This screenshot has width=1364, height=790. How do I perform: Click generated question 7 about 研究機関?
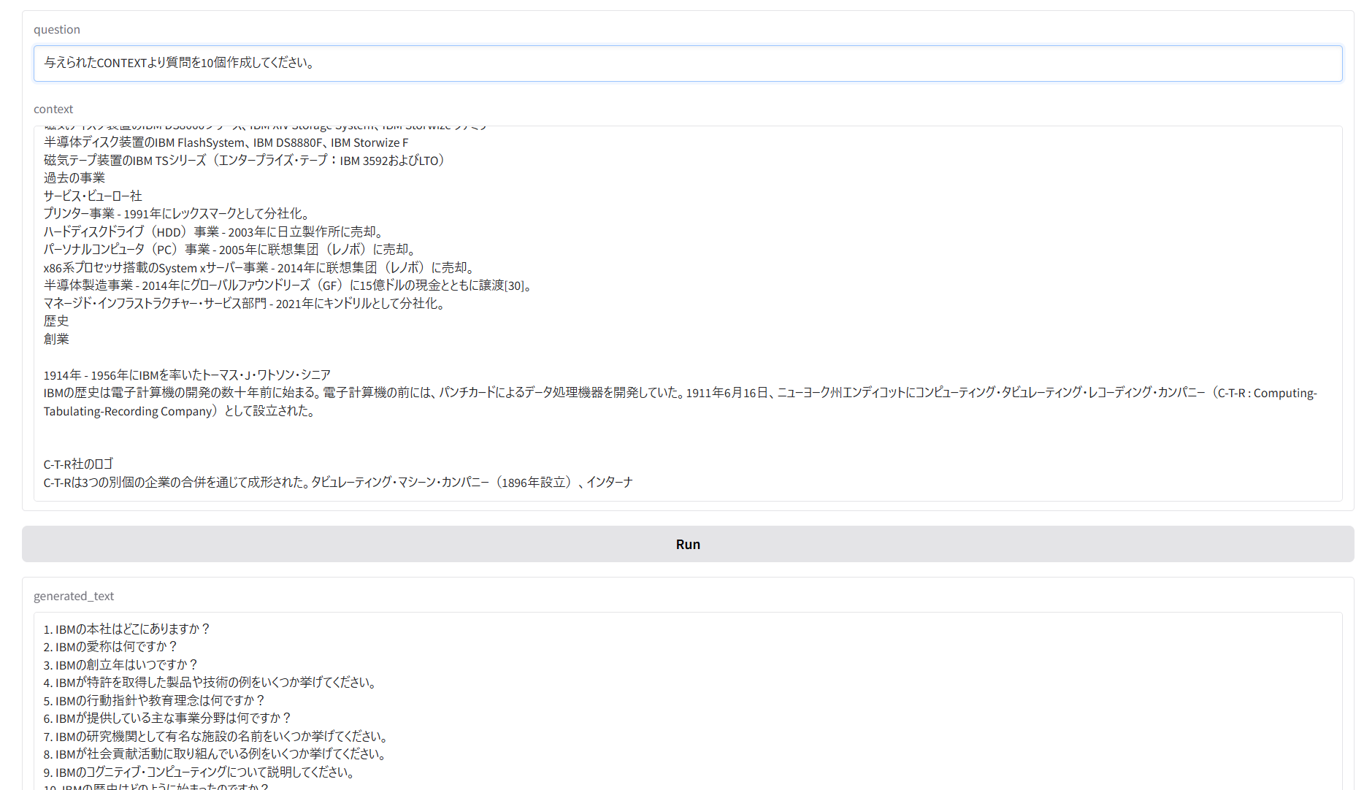click(216, 736)
